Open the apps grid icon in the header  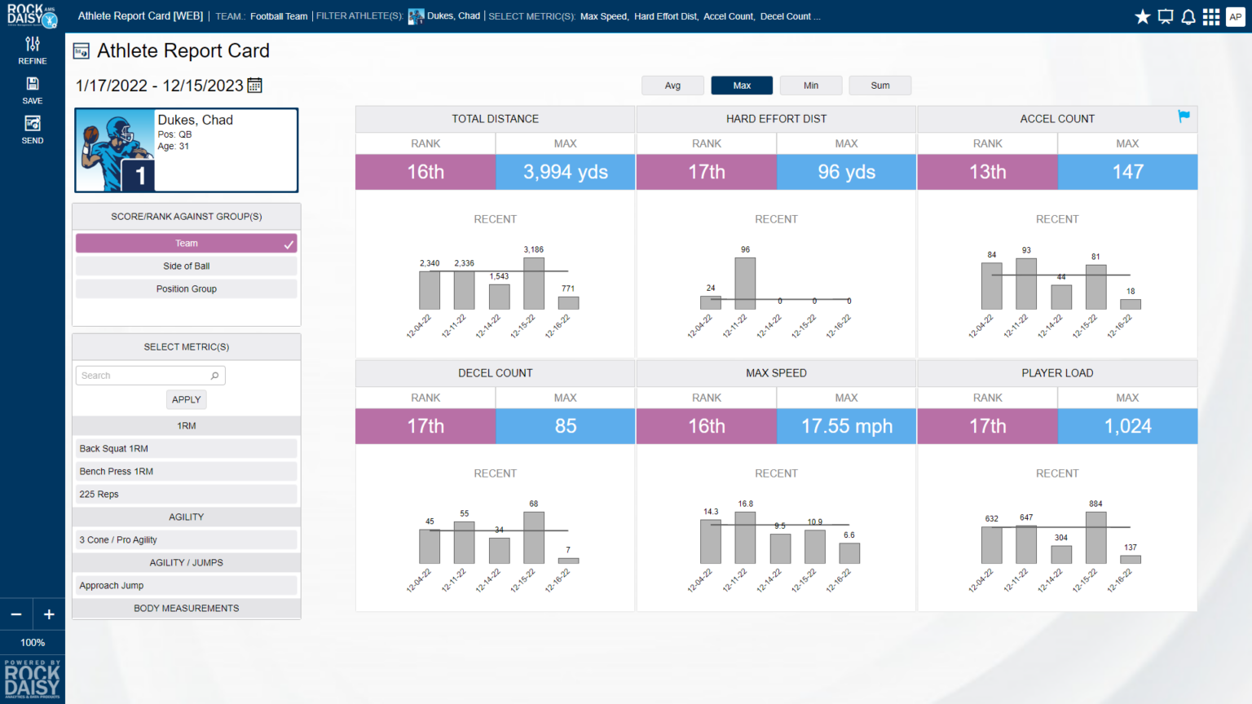tap(1211, 16)
